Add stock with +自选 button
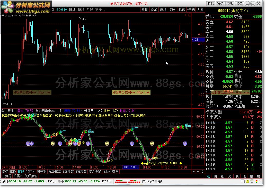The width and height of the screenshot is (266, 188). click(x=191, y=10)
